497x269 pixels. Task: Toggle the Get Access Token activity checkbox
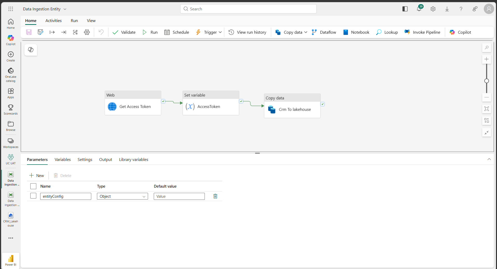pos(163,101)
